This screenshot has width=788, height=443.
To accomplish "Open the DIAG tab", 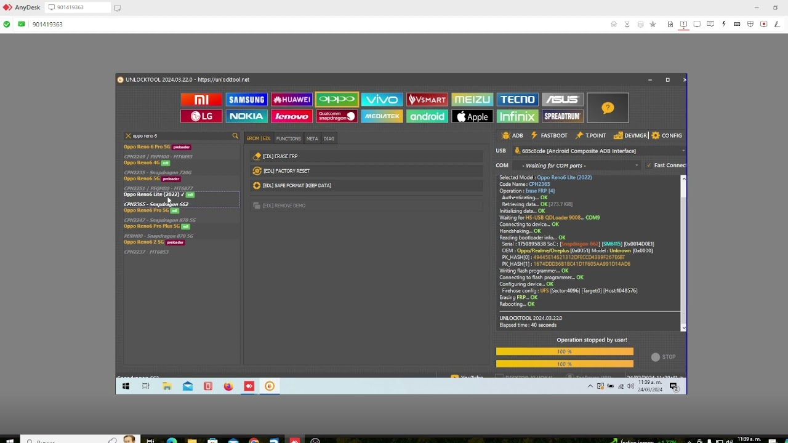I will click(x=329, y=138).
